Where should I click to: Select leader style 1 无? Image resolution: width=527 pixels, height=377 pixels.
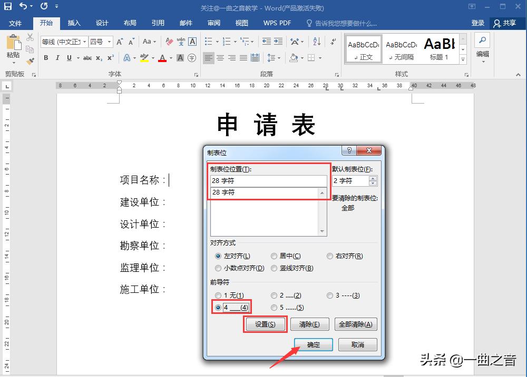(x=219, y=295)
